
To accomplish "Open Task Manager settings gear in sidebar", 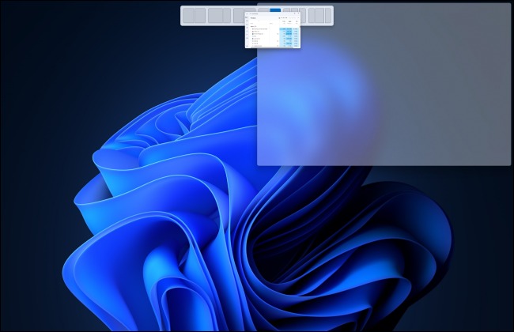I will [x=248, y=46].
